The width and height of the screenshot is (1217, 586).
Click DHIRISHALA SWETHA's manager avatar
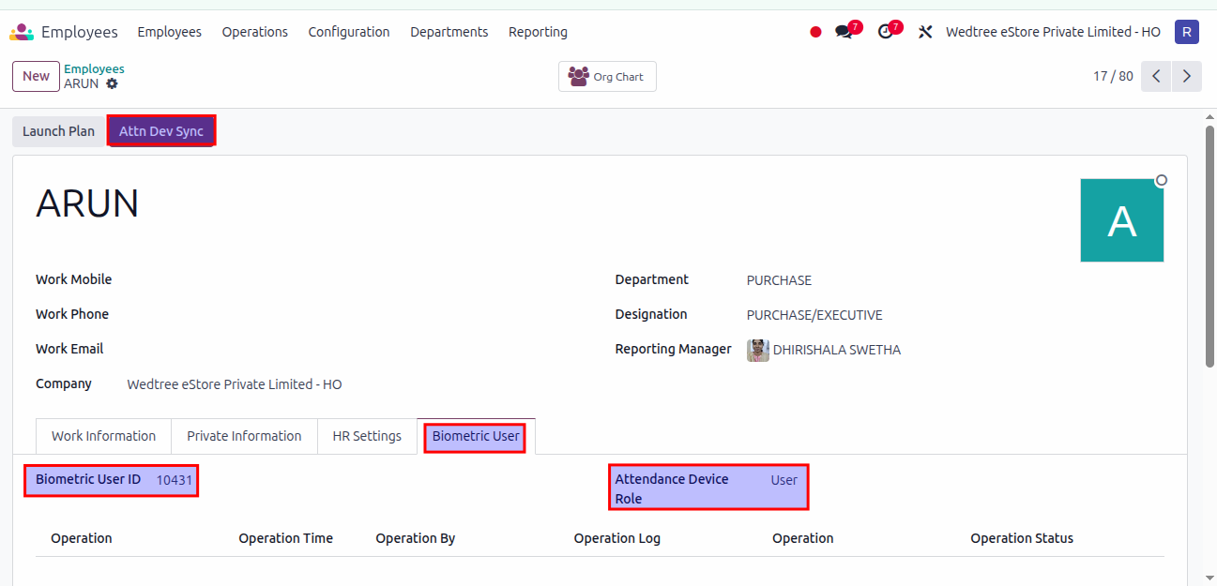point(757,350)
